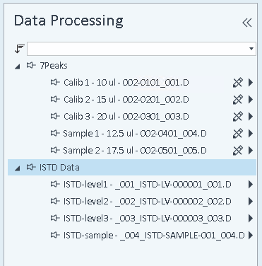Click into the filter text field
The image size is (262, 266).
[x=138, y=49]
